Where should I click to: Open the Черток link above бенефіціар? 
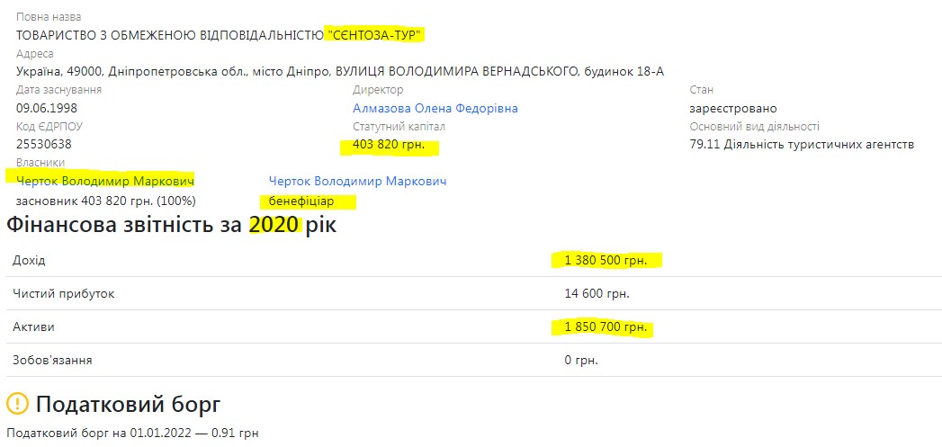357,181
